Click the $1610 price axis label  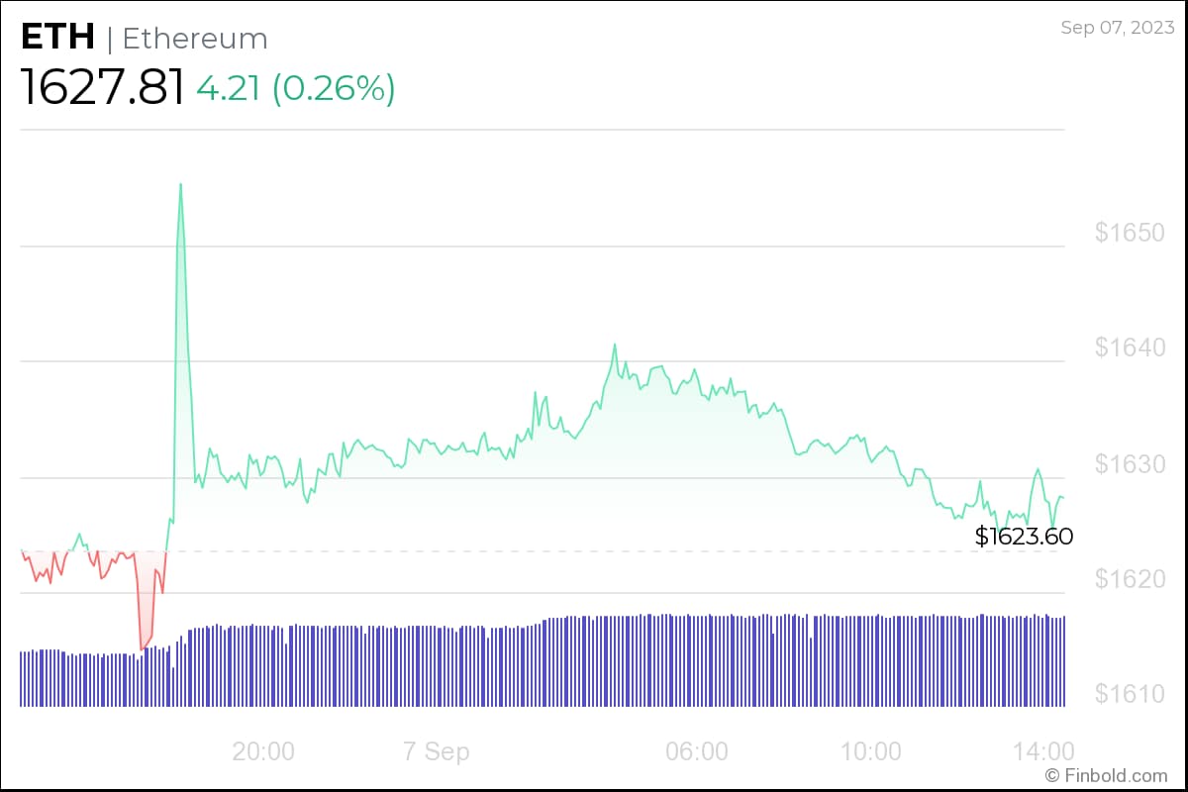click(x=1129, y=694)
